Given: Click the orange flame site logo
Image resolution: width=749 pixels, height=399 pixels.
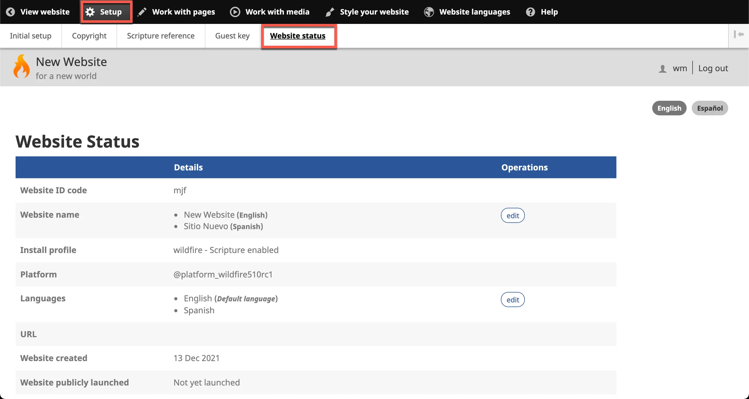Looking at the screenshot, I should pos(22,66).
